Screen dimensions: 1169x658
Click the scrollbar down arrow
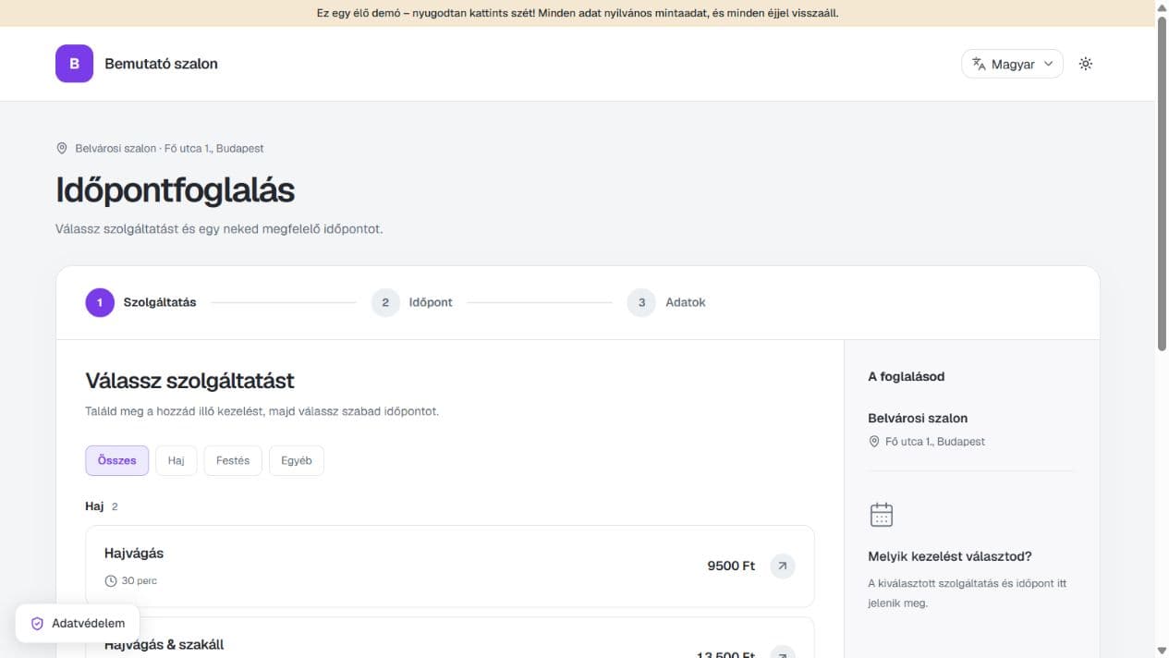tap(1162, 651)
